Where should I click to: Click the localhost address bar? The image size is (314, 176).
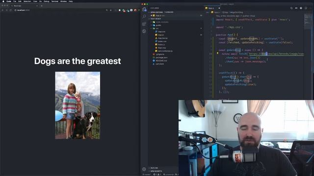[59, 10]
